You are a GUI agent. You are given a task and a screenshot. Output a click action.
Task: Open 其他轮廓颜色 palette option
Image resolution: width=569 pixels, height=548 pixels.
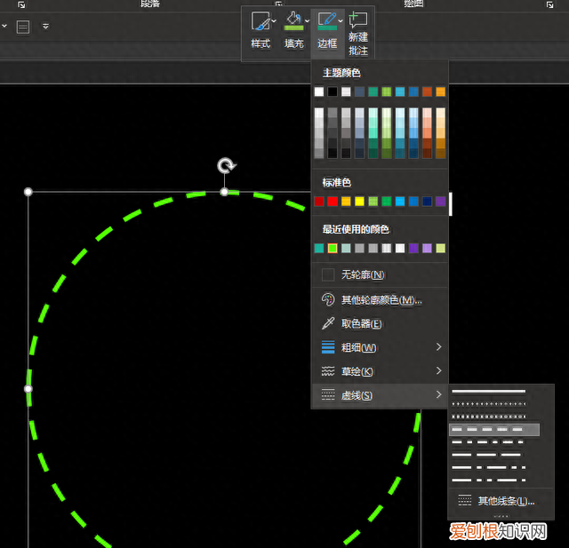click(x=381, y=300)
